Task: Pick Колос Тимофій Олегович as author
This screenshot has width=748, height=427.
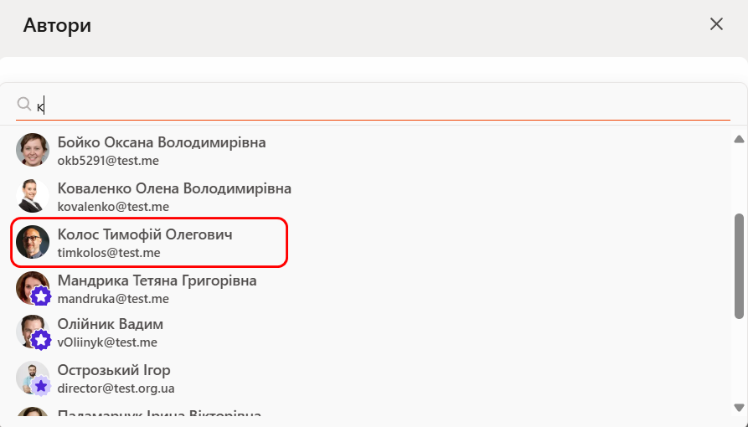Action: pyautogui.click(x=145, y=235)
